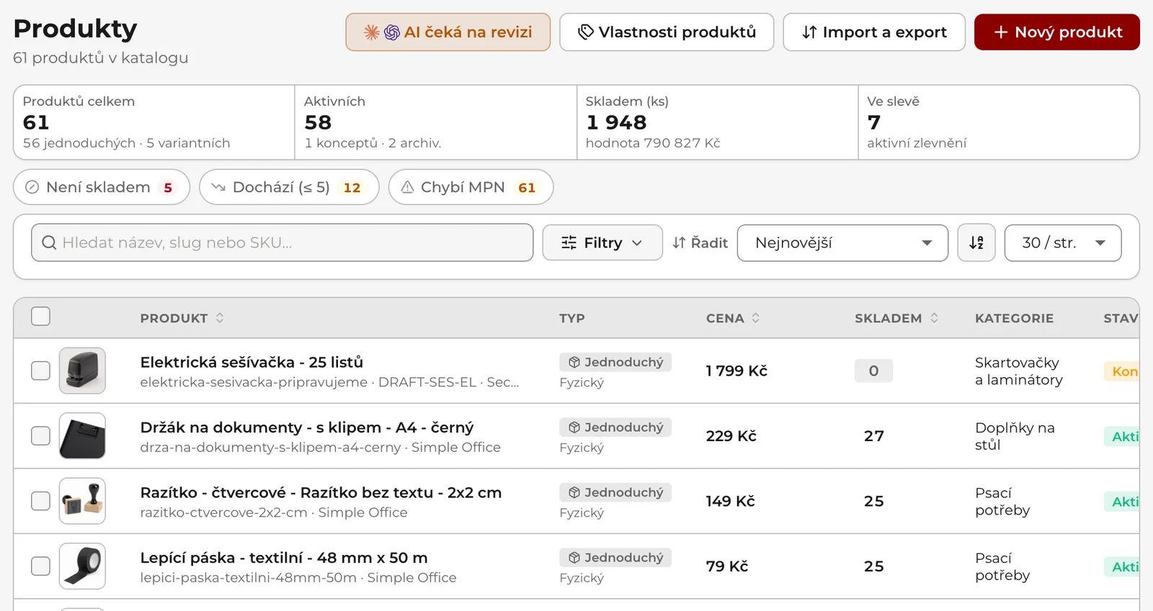Sort by the SKLADEM column
This screenshot has height=611, width=1153.
point(896,318)
